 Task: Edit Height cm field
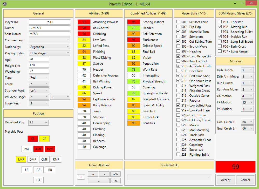pyautogui.click(x=39, y=65)
